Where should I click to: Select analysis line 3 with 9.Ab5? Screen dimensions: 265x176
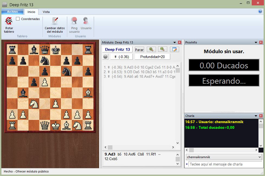click(139, 77)
